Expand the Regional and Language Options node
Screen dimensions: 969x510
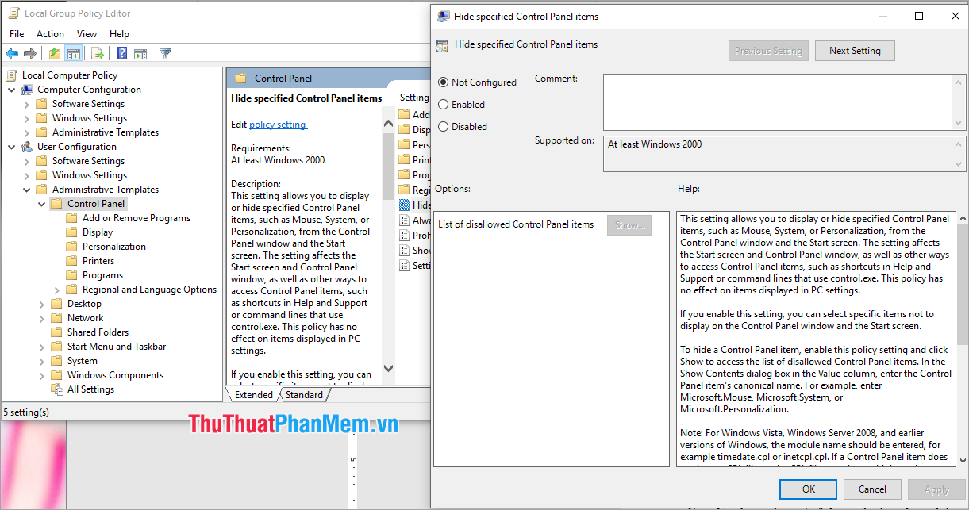pyautogui.click(x=55, y=289)
